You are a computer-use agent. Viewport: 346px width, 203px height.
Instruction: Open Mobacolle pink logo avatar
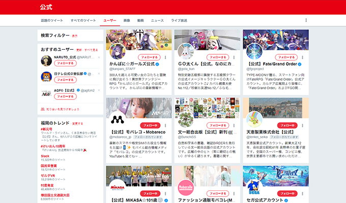click(x=186, y=188)
